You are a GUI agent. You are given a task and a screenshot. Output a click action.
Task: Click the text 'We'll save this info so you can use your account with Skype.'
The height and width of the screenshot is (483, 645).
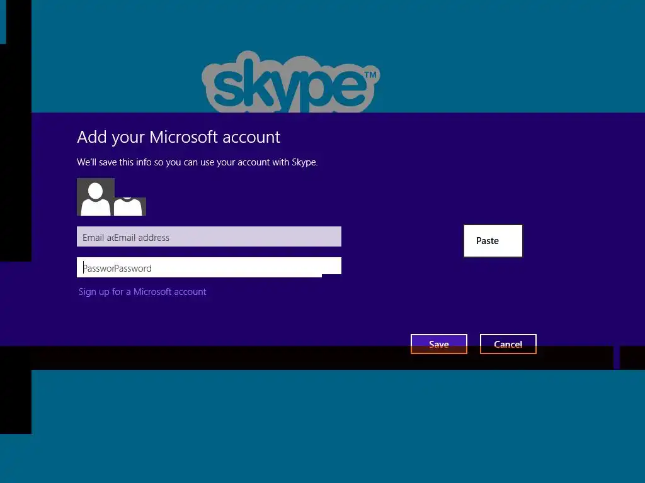(197, 162)
